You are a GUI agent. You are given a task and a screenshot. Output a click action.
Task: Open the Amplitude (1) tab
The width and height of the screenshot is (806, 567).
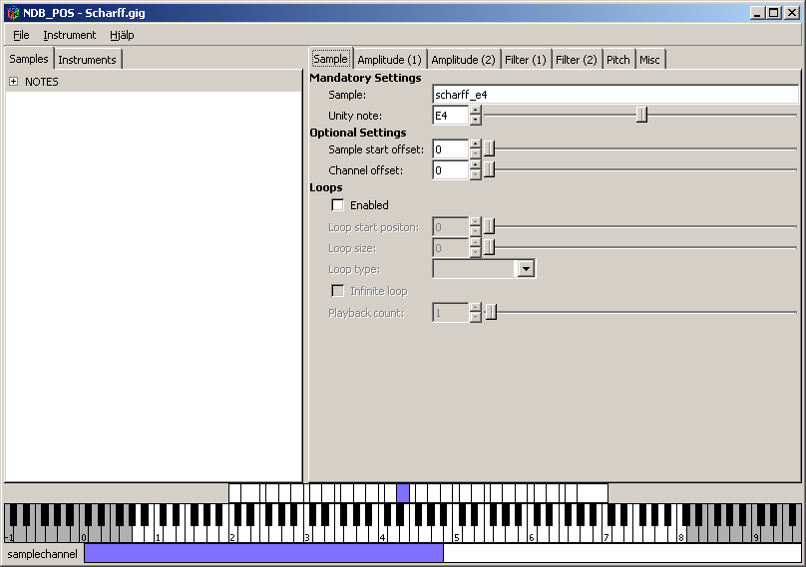pyautogui.click(x=389, y=60)
